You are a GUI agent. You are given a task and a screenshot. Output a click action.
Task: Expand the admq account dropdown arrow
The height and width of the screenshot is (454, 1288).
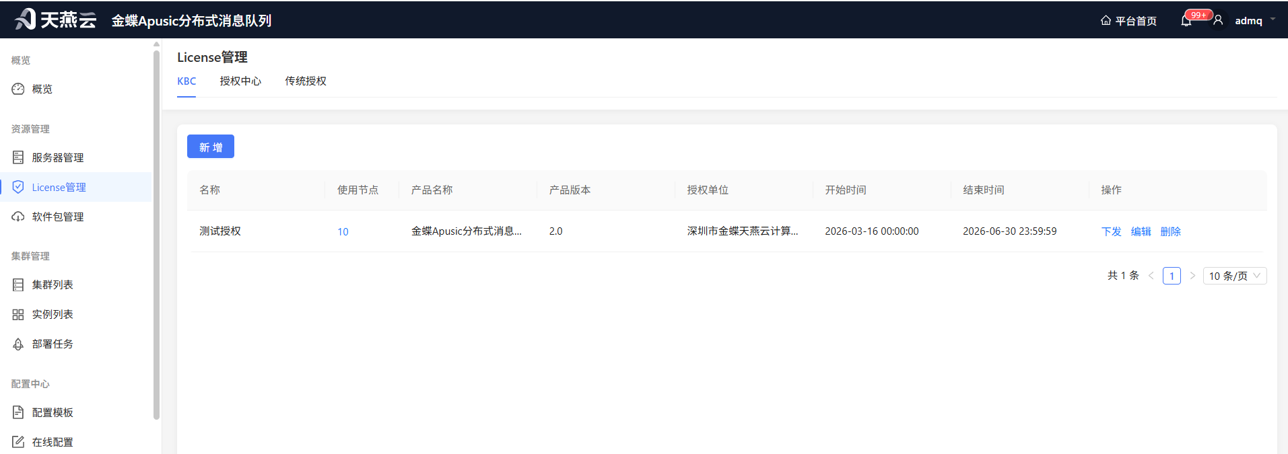1273,20
